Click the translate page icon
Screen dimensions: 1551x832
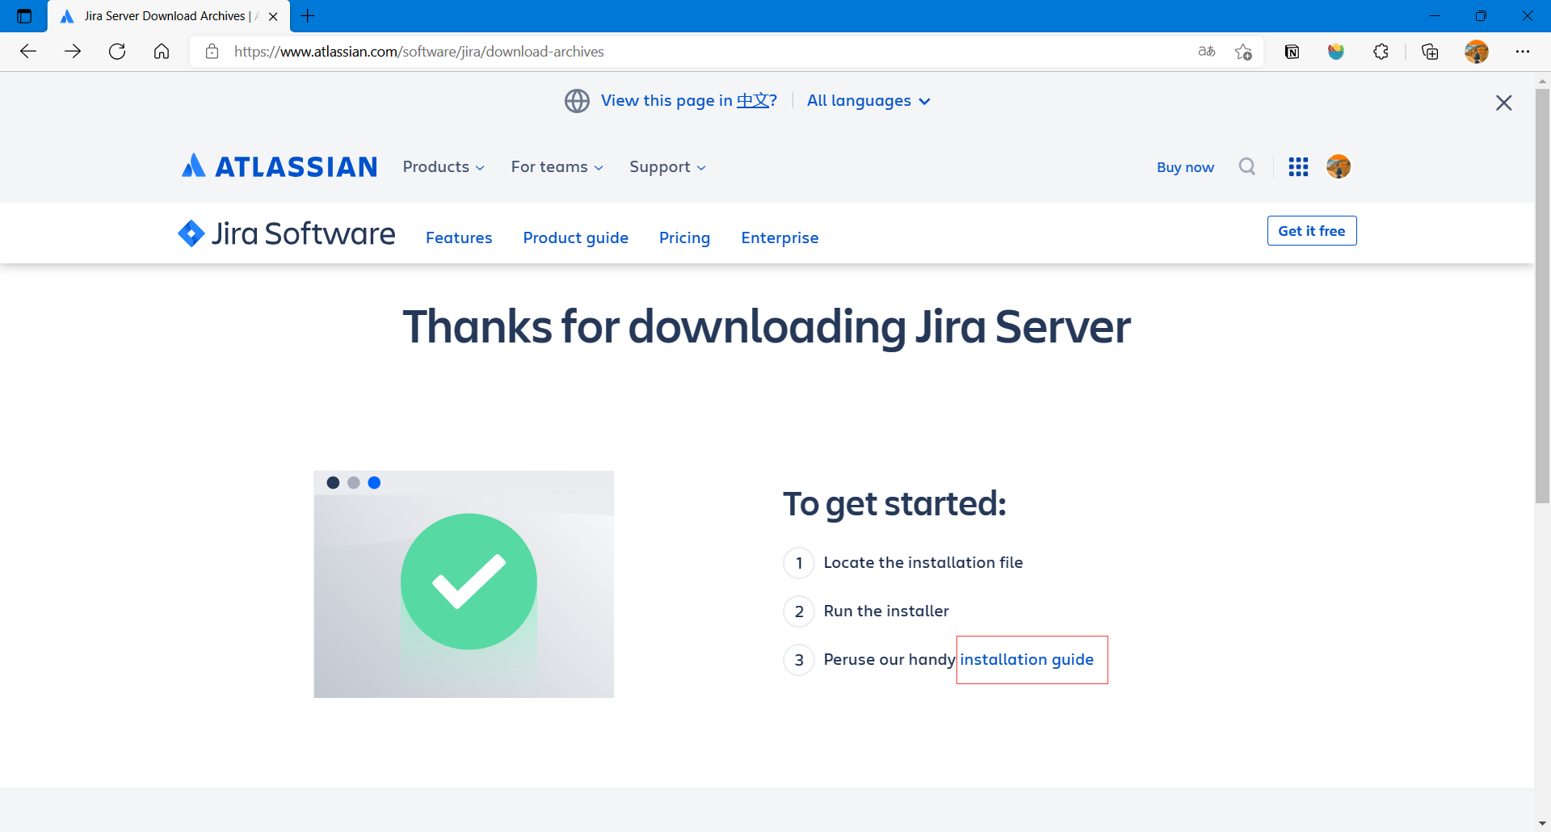click(x=1206, y=52)
